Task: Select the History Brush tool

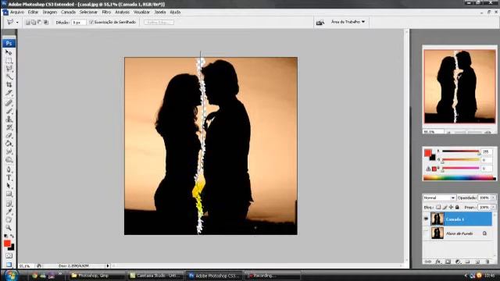Action: point(9,127)
